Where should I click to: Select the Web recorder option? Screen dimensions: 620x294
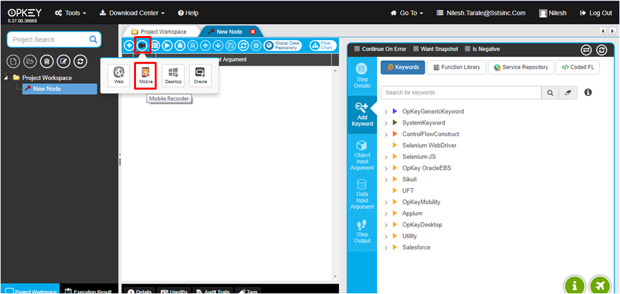(119, 75)
